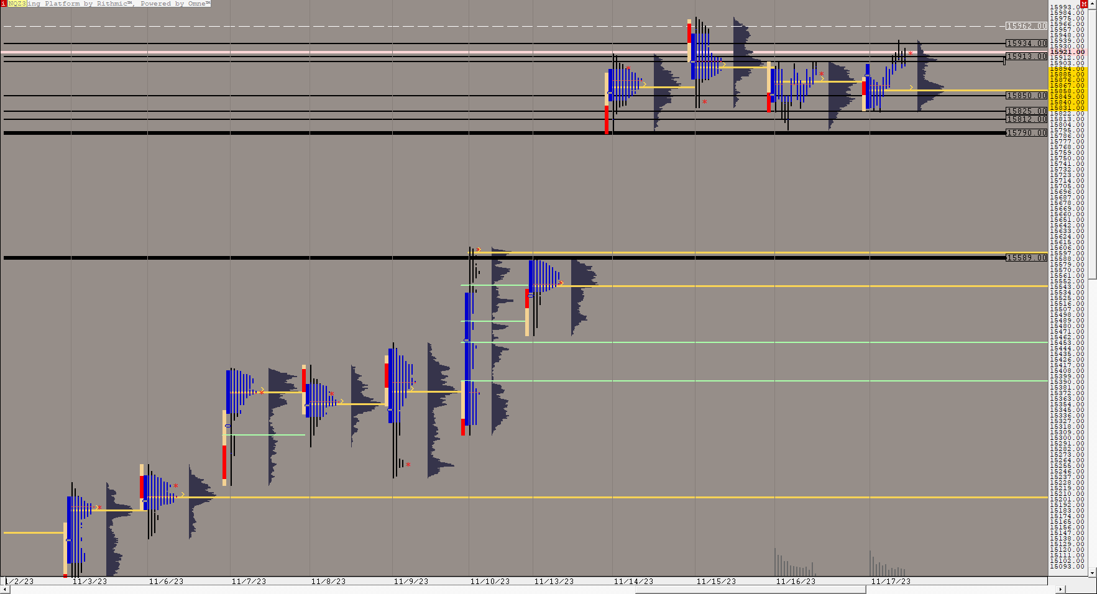Click the 11/13/23 date label

[554, 582]
